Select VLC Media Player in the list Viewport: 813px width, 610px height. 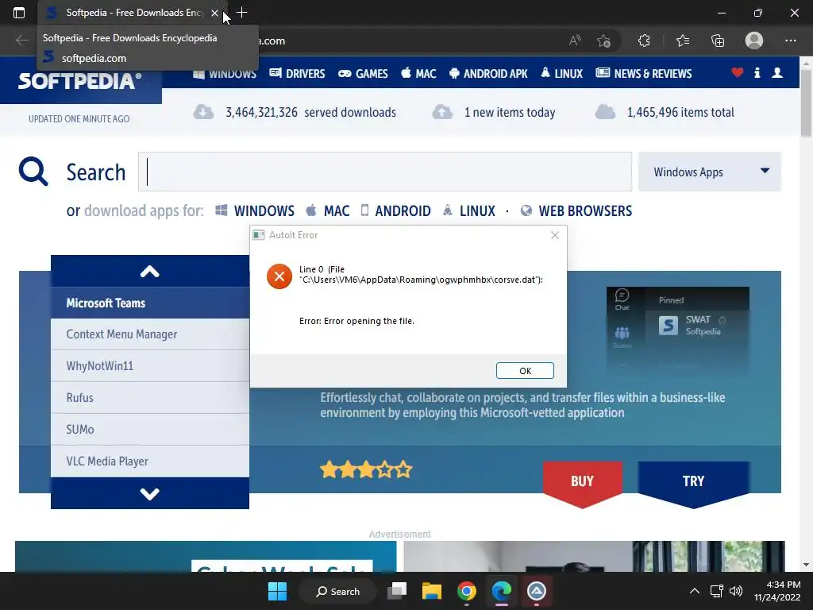tap(150, 461)
